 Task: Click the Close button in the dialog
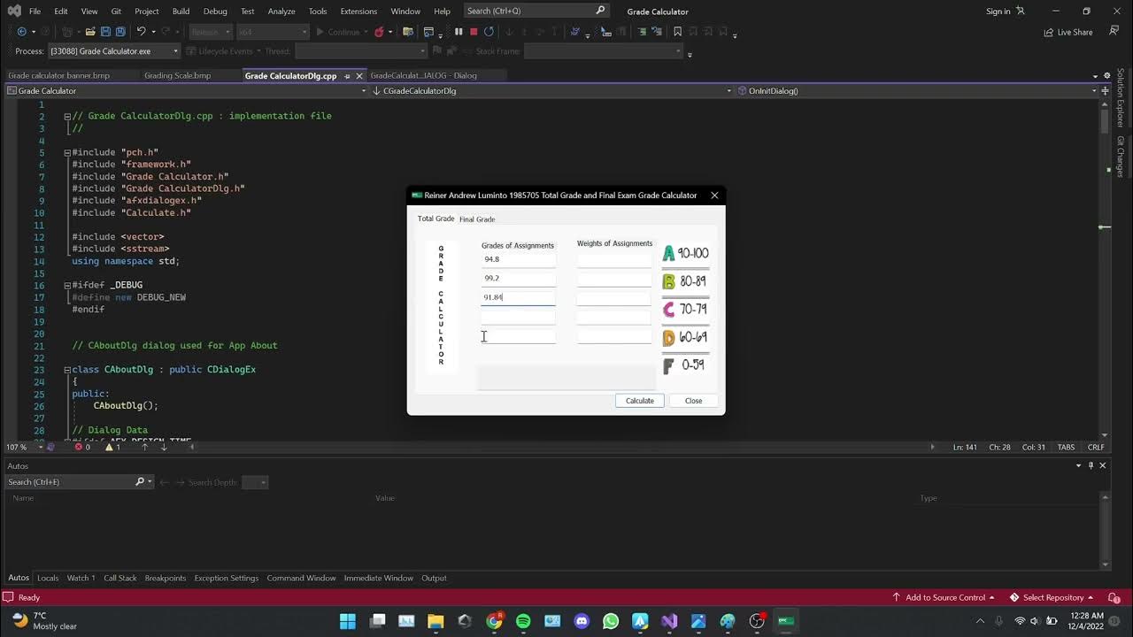pyautogui.click(x=693, y=401)
